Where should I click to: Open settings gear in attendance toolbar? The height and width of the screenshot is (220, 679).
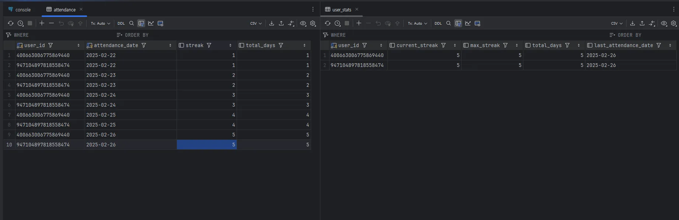click(x=313, y=23)
